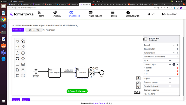Append text annotation from context pad

pyautogui.click(x=94, y=71)
